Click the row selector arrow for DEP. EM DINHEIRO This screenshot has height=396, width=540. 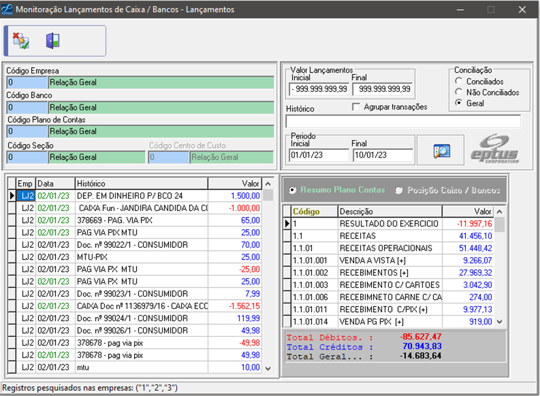(12, 196)
